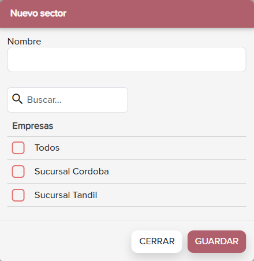
Task: Close the dialog with CERRAR
Action: (156, 241)
